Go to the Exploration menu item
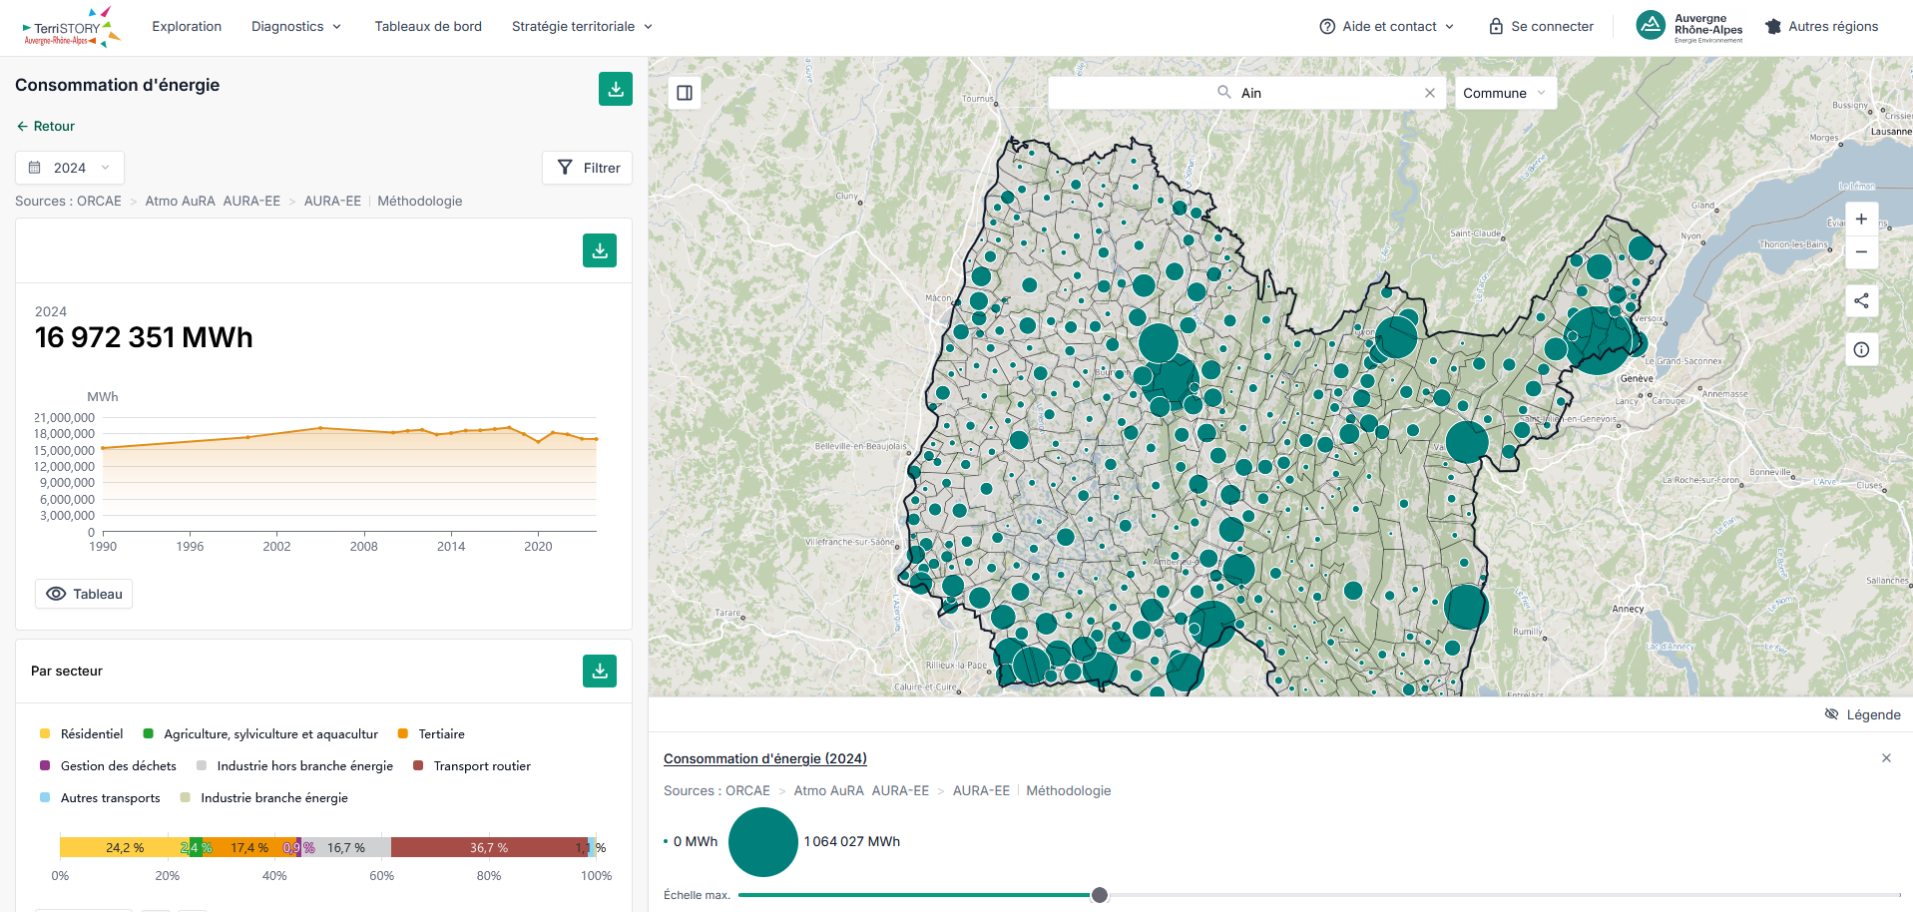Viewport: 1913px width, 912px height. point(187,27)
